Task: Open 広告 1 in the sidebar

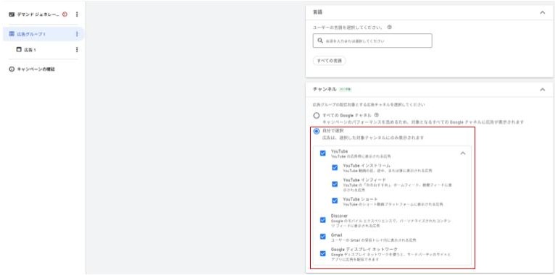Action: click(x=30, y=50)
